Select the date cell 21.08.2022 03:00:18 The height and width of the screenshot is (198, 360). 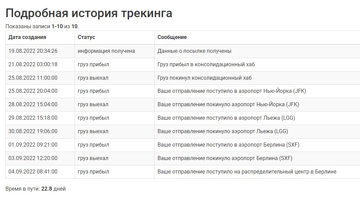coord(33,64)
